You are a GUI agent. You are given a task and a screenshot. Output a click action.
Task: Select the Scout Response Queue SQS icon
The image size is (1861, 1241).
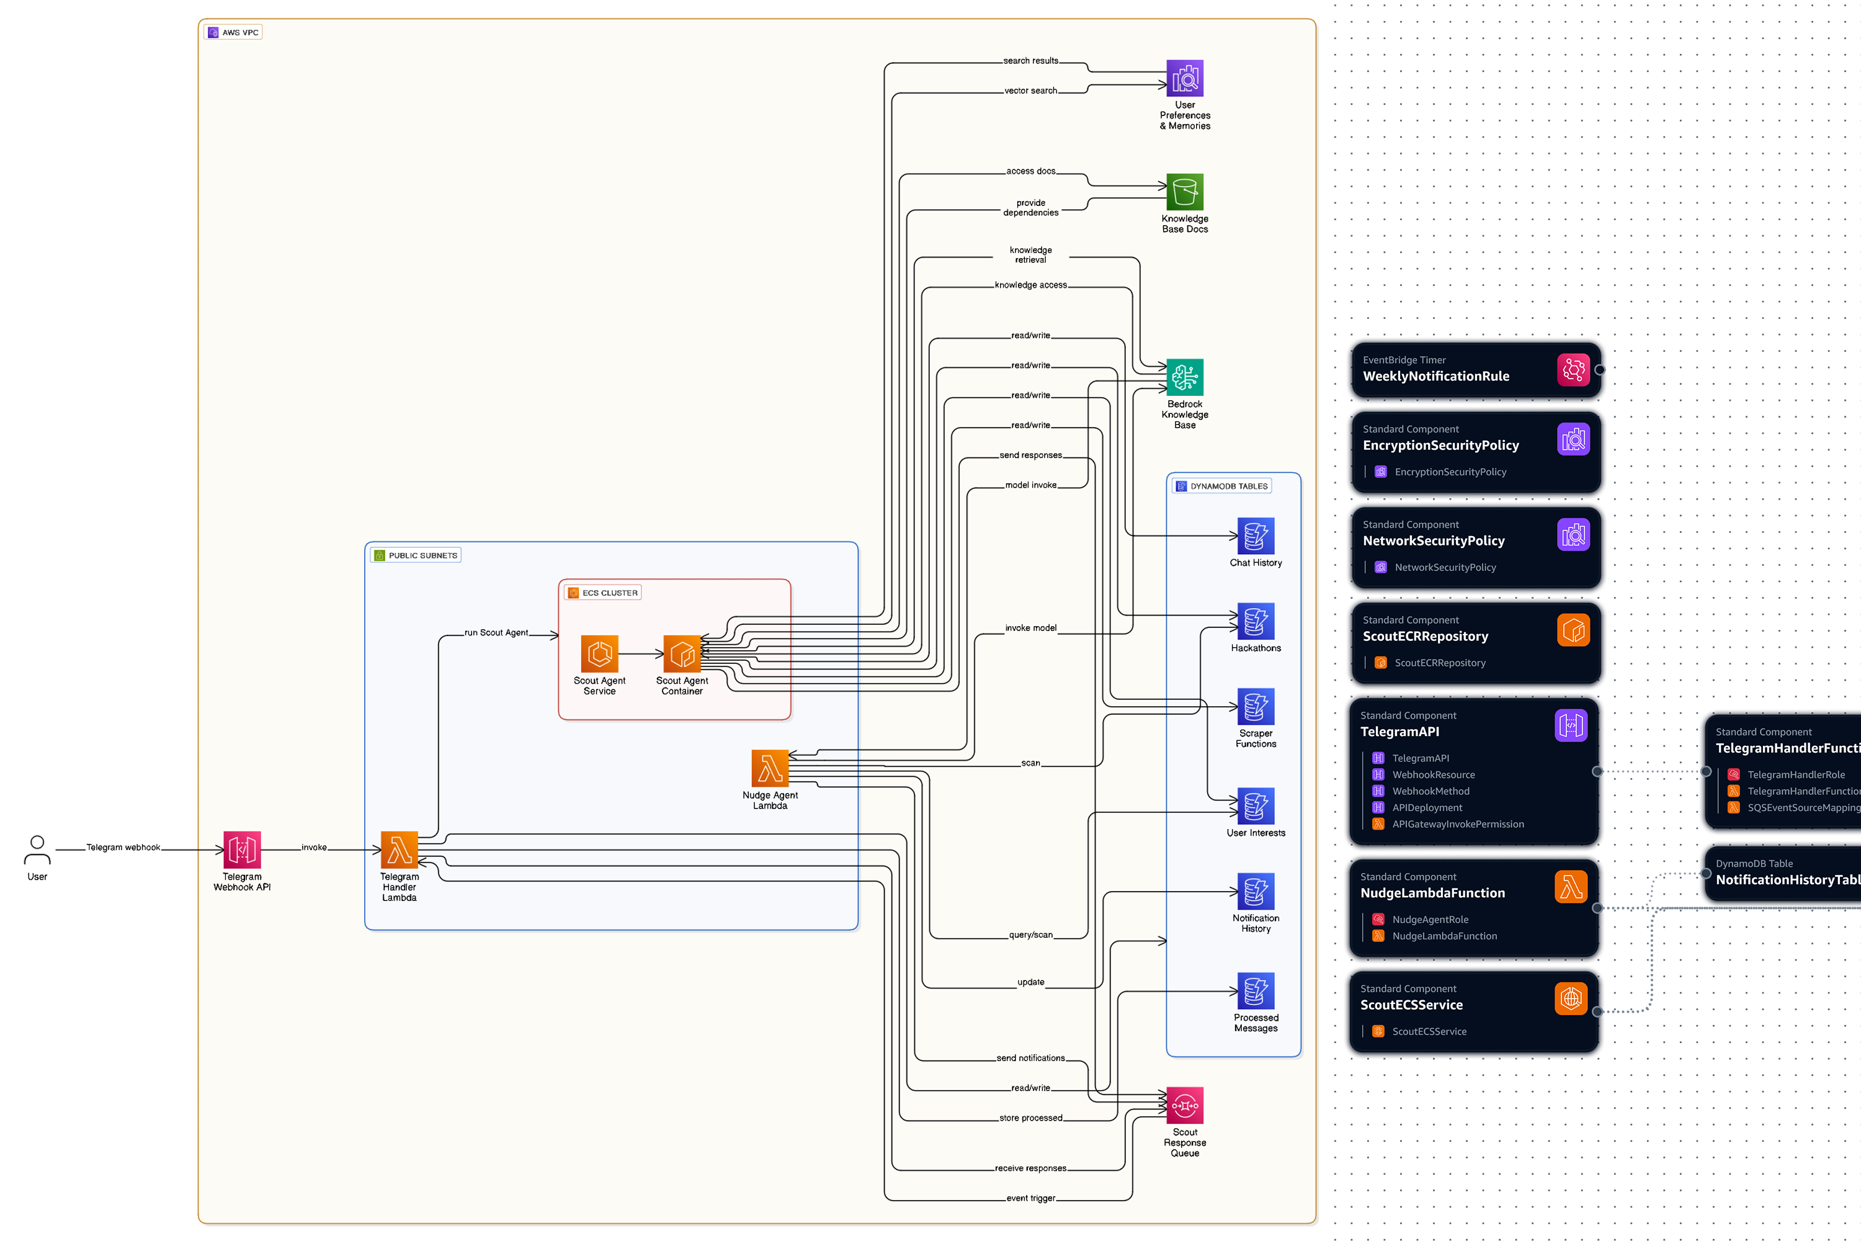point(1184,1105)
